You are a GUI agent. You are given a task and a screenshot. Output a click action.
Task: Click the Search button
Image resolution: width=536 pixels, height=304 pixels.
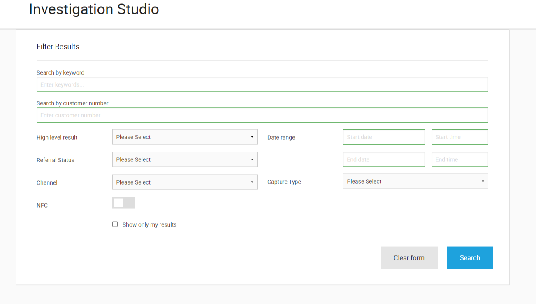click(470, 258)
